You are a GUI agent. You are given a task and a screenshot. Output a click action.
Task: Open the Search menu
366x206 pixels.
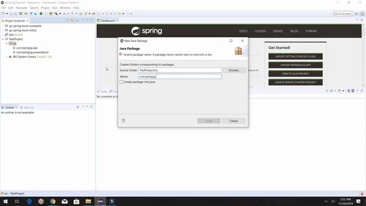34,7
